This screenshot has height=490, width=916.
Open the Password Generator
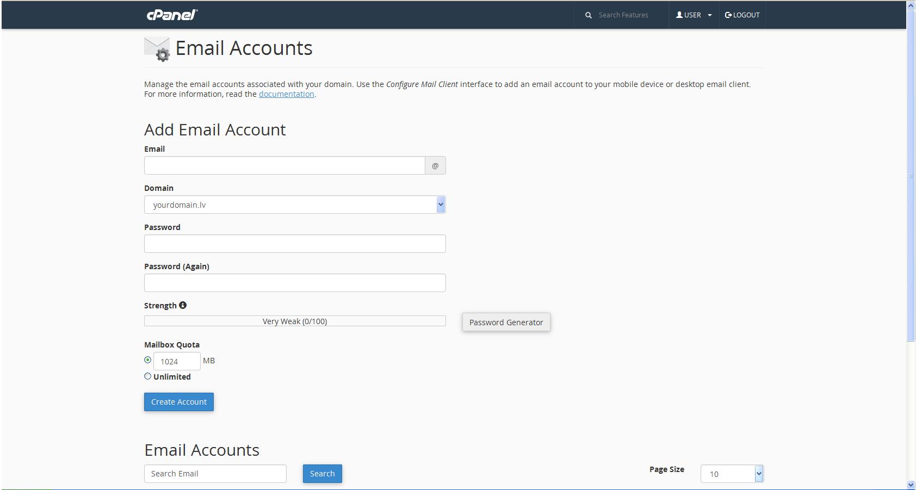tap(506, 322)
